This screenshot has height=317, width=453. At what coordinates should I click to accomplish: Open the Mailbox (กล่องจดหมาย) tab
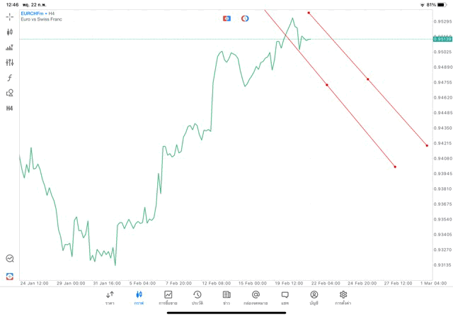(256, 298)
